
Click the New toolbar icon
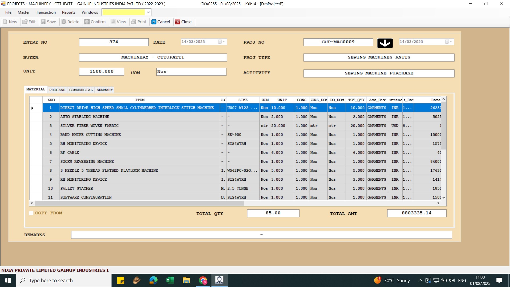[5, 22]
